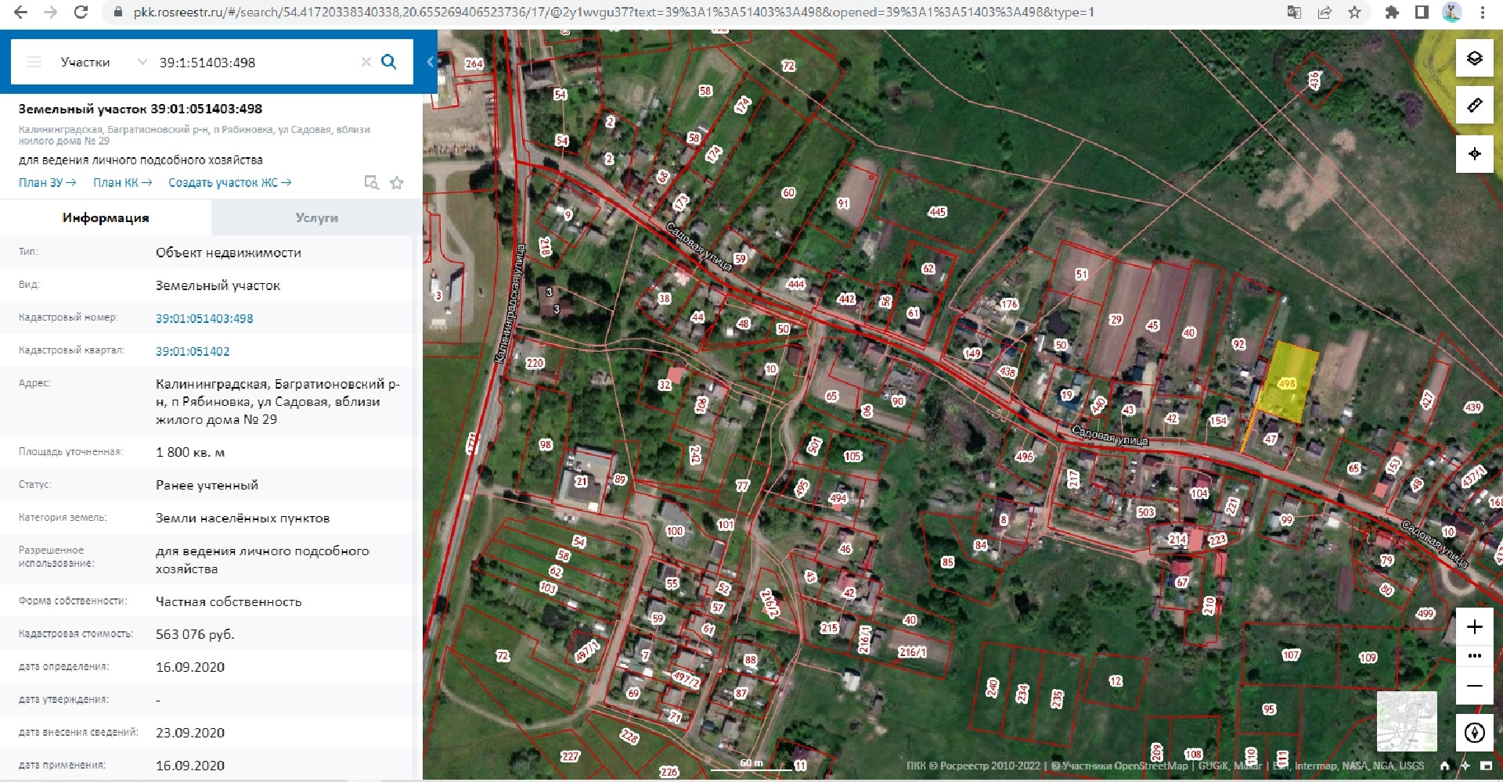Go back to the previous browser page

pyautogui.click(x=21, y=13)
